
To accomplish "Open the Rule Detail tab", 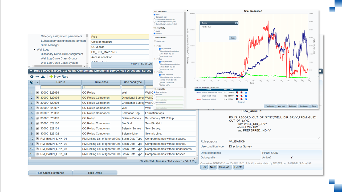I will 95,173.
